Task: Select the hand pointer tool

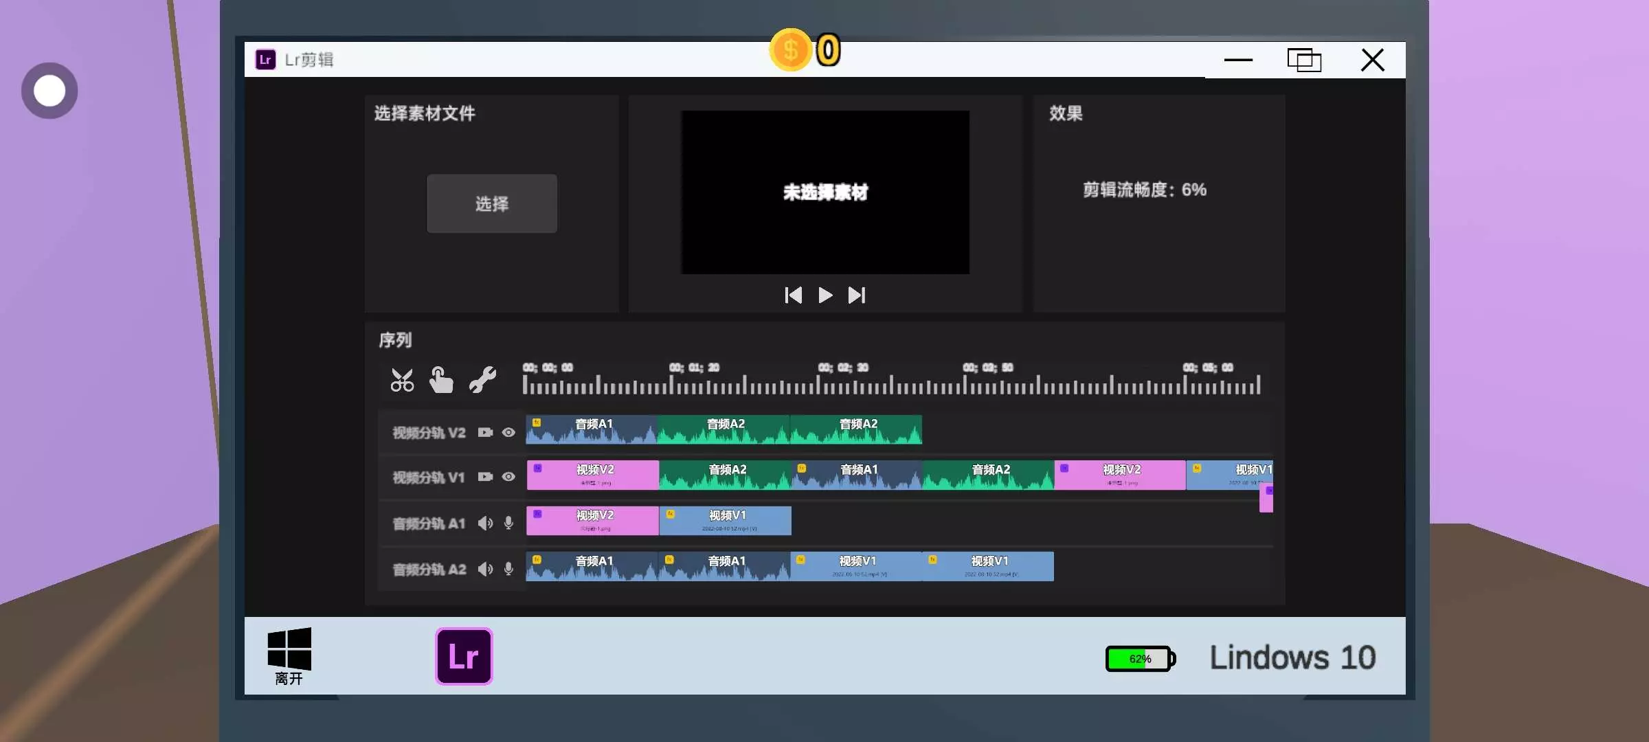Action: [441, 380]
